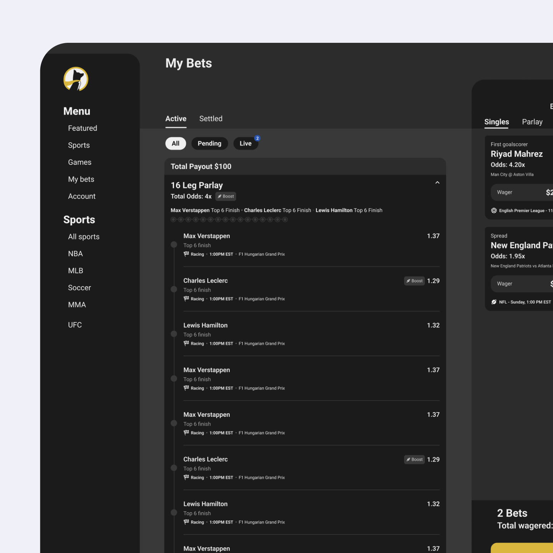Click the Wager field for Riyad Mahrez bet
The height and width of the screenshot is (553, 553).
click(x=522, y=192)
